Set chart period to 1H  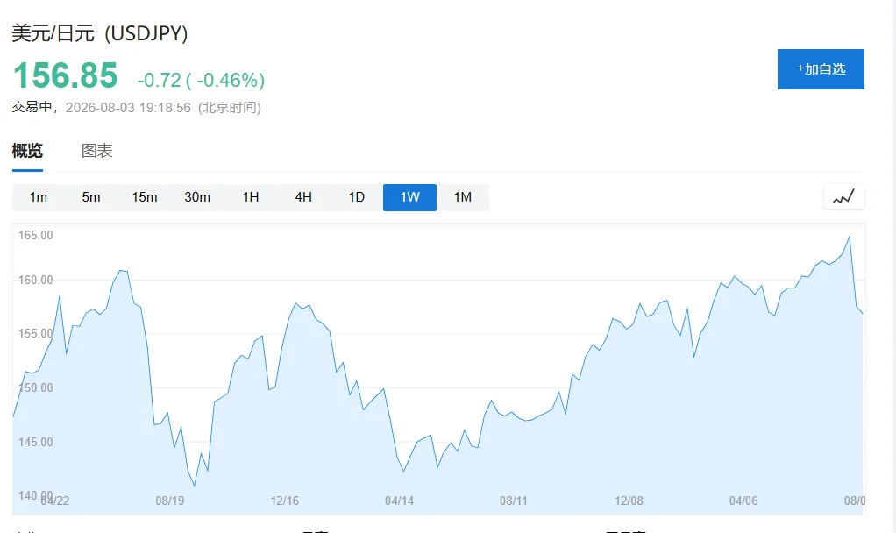click(x=250, y=197)
